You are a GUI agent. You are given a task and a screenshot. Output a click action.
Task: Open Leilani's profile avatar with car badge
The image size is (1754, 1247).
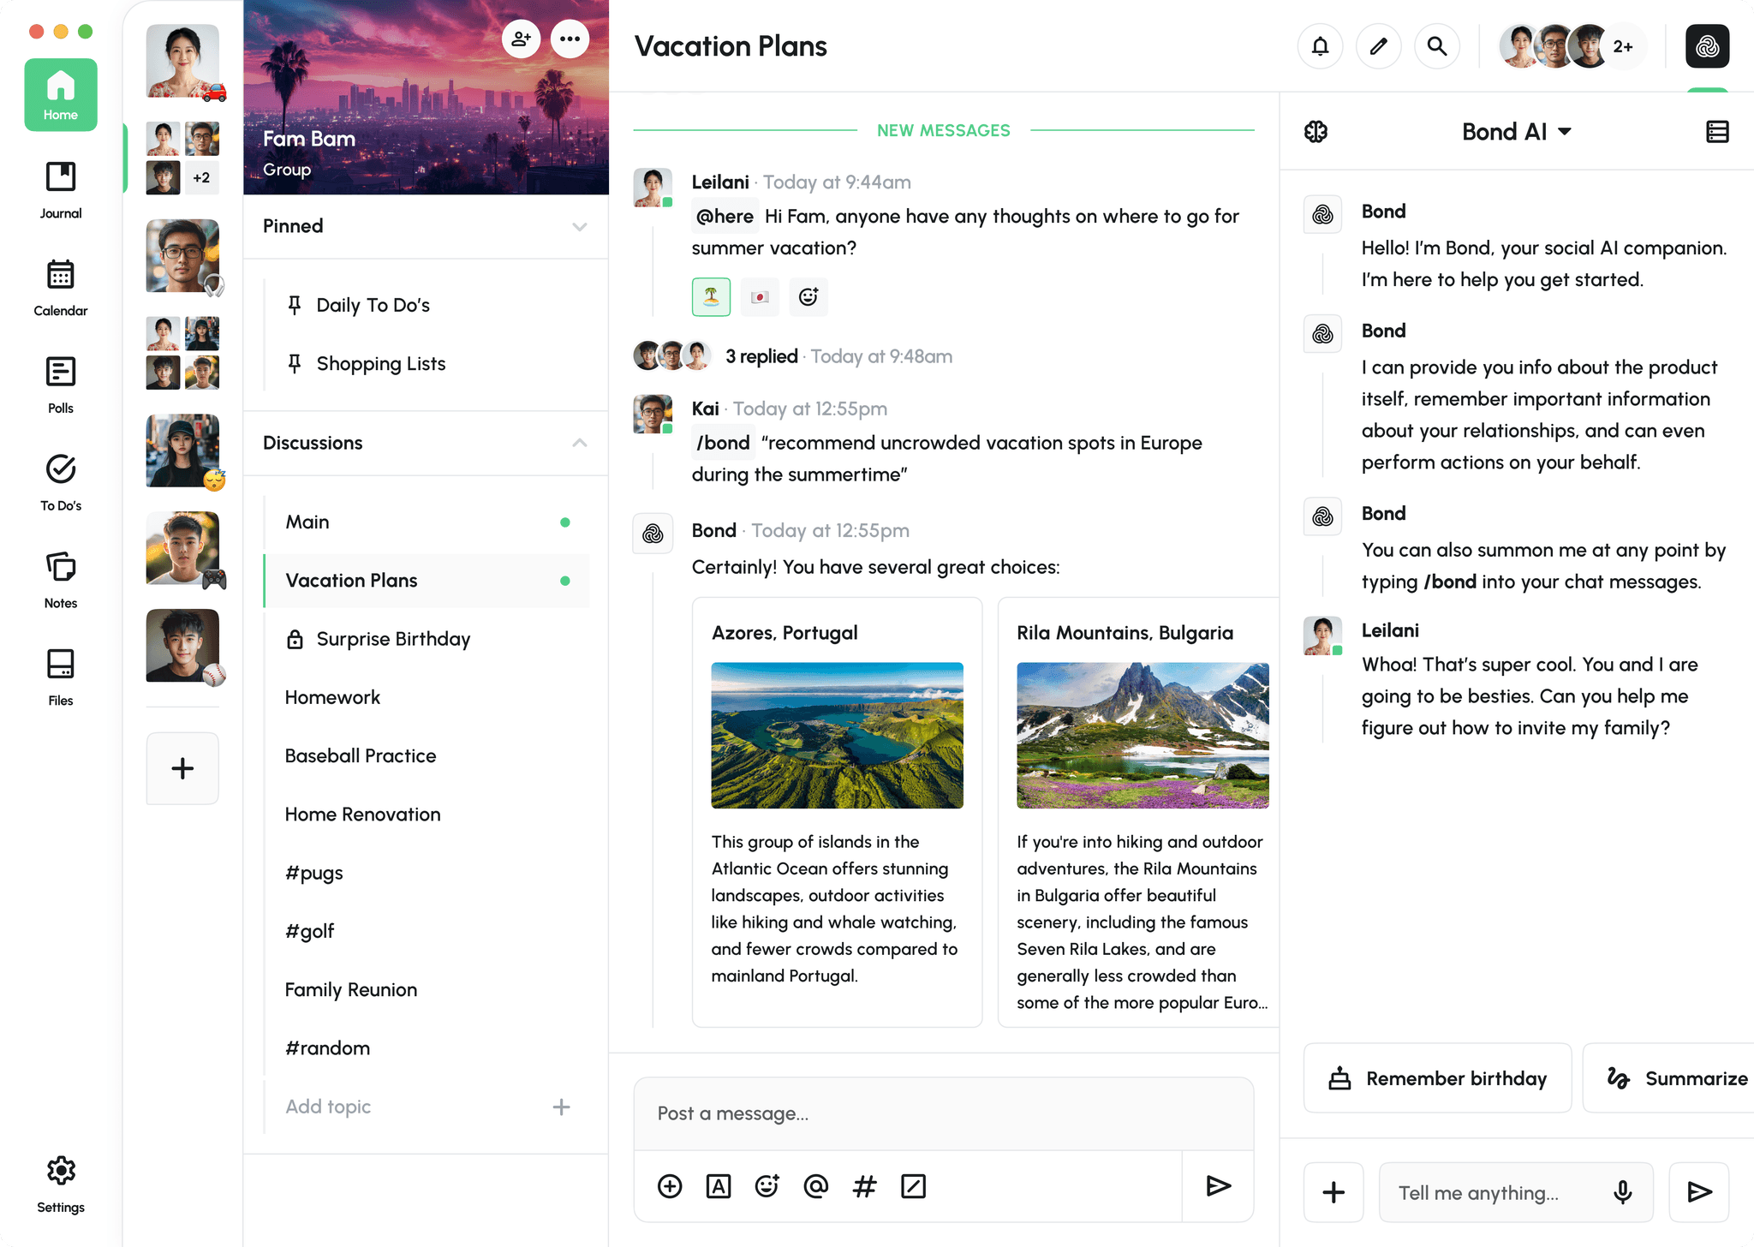(x=182, y=61)
